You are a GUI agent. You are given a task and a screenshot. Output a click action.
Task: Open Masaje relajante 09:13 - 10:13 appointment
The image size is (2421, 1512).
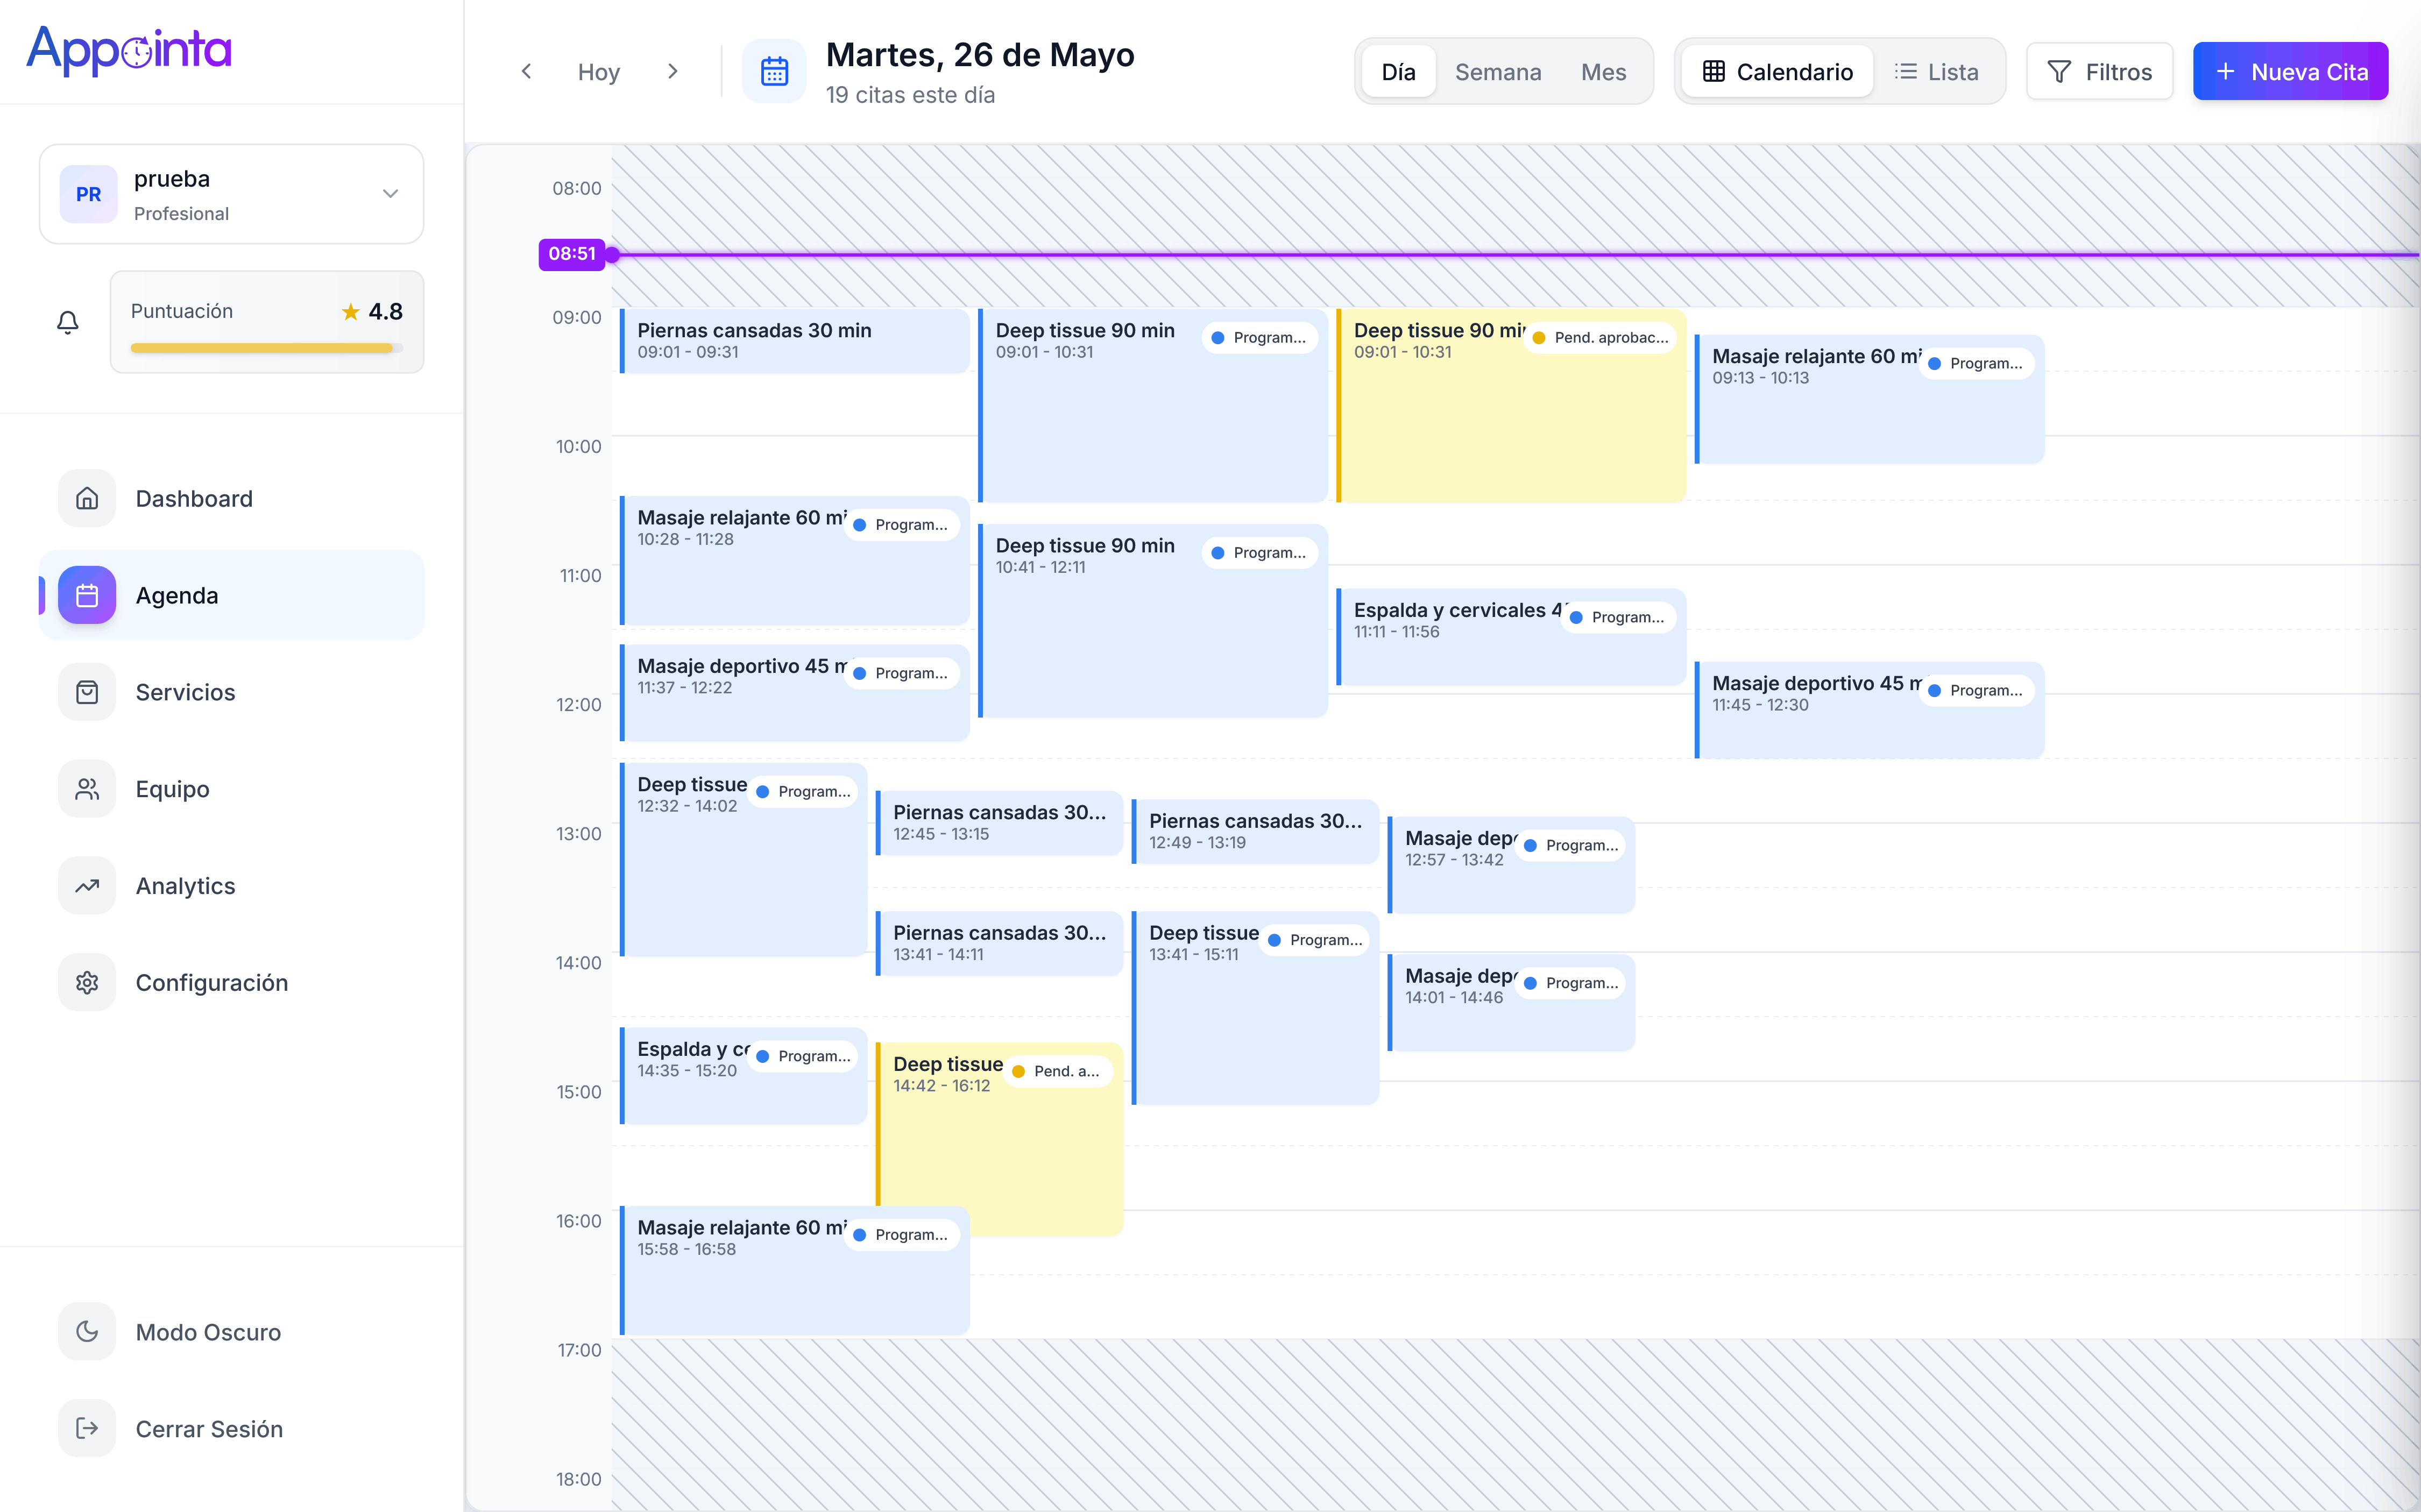1869,399
